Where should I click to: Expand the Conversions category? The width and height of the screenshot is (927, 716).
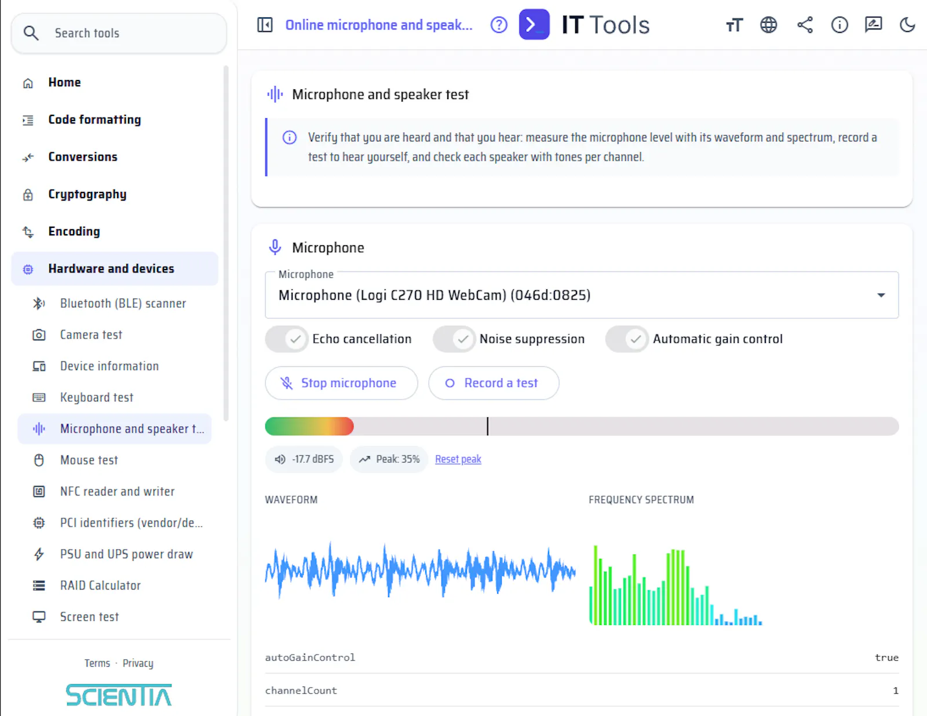(115, 157)
